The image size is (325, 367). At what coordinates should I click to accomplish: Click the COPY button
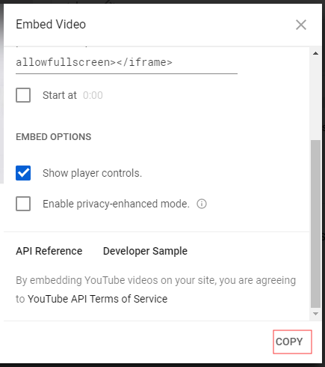(x=292, y=342)
